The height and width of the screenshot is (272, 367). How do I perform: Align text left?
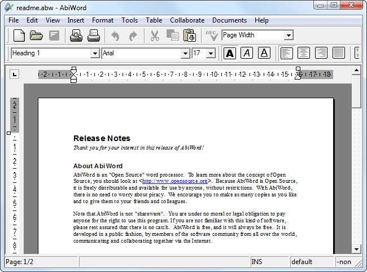coord(286,53)
